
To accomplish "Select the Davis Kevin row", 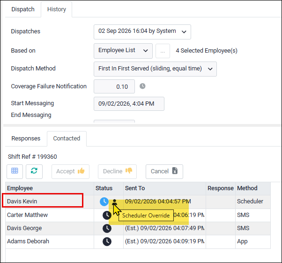I will 138,202.
